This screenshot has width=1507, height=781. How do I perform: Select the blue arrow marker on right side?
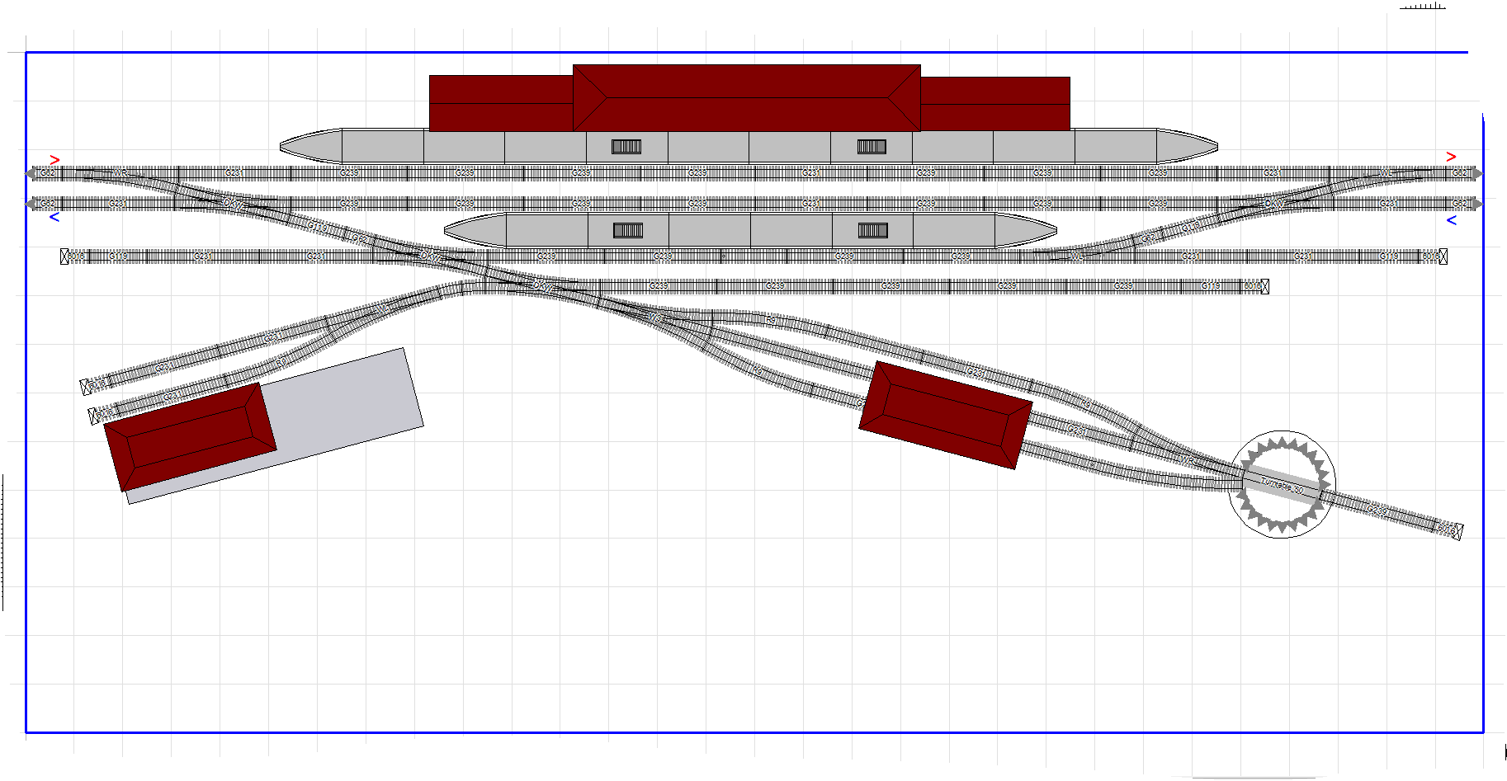(1451, 220)
